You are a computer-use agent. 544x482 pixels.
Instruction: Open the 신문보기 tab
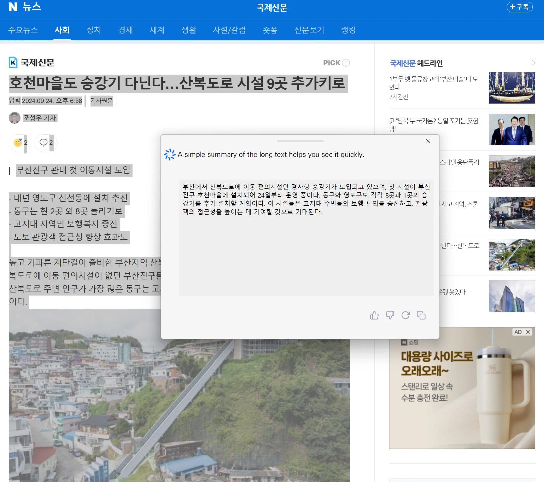point(309,30)
